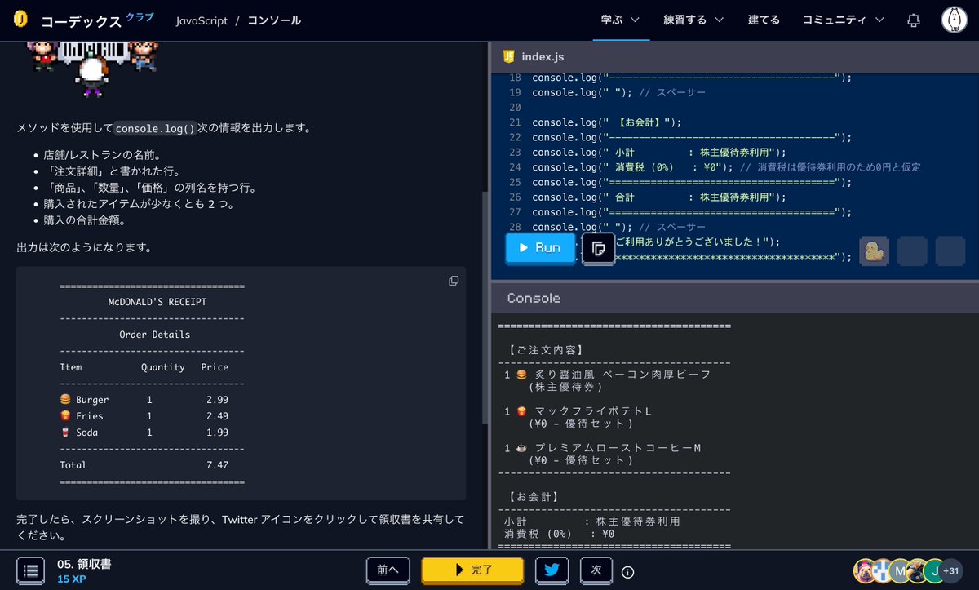Image resolution: width=979 pixels, height=590 pixels.
Task: Click the 炙り醤油風 ベーコン肉厚ビーフ line
Action: [607, 375]
